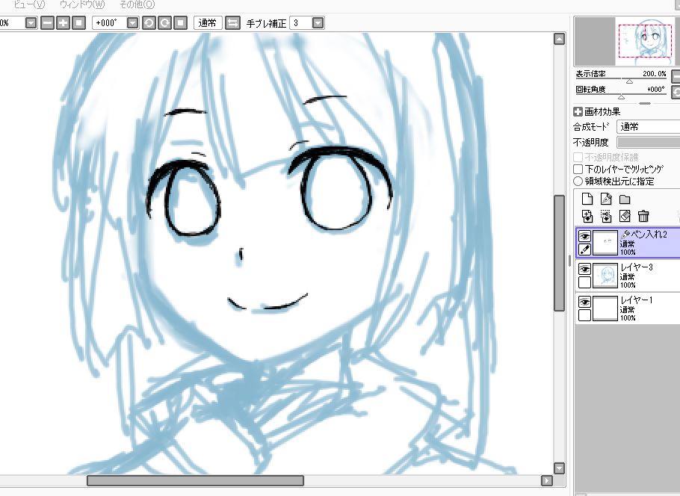Viewport: 680px width, 496px height.
Task: Hide the ペン入れ2 layer
Action: 584,236
